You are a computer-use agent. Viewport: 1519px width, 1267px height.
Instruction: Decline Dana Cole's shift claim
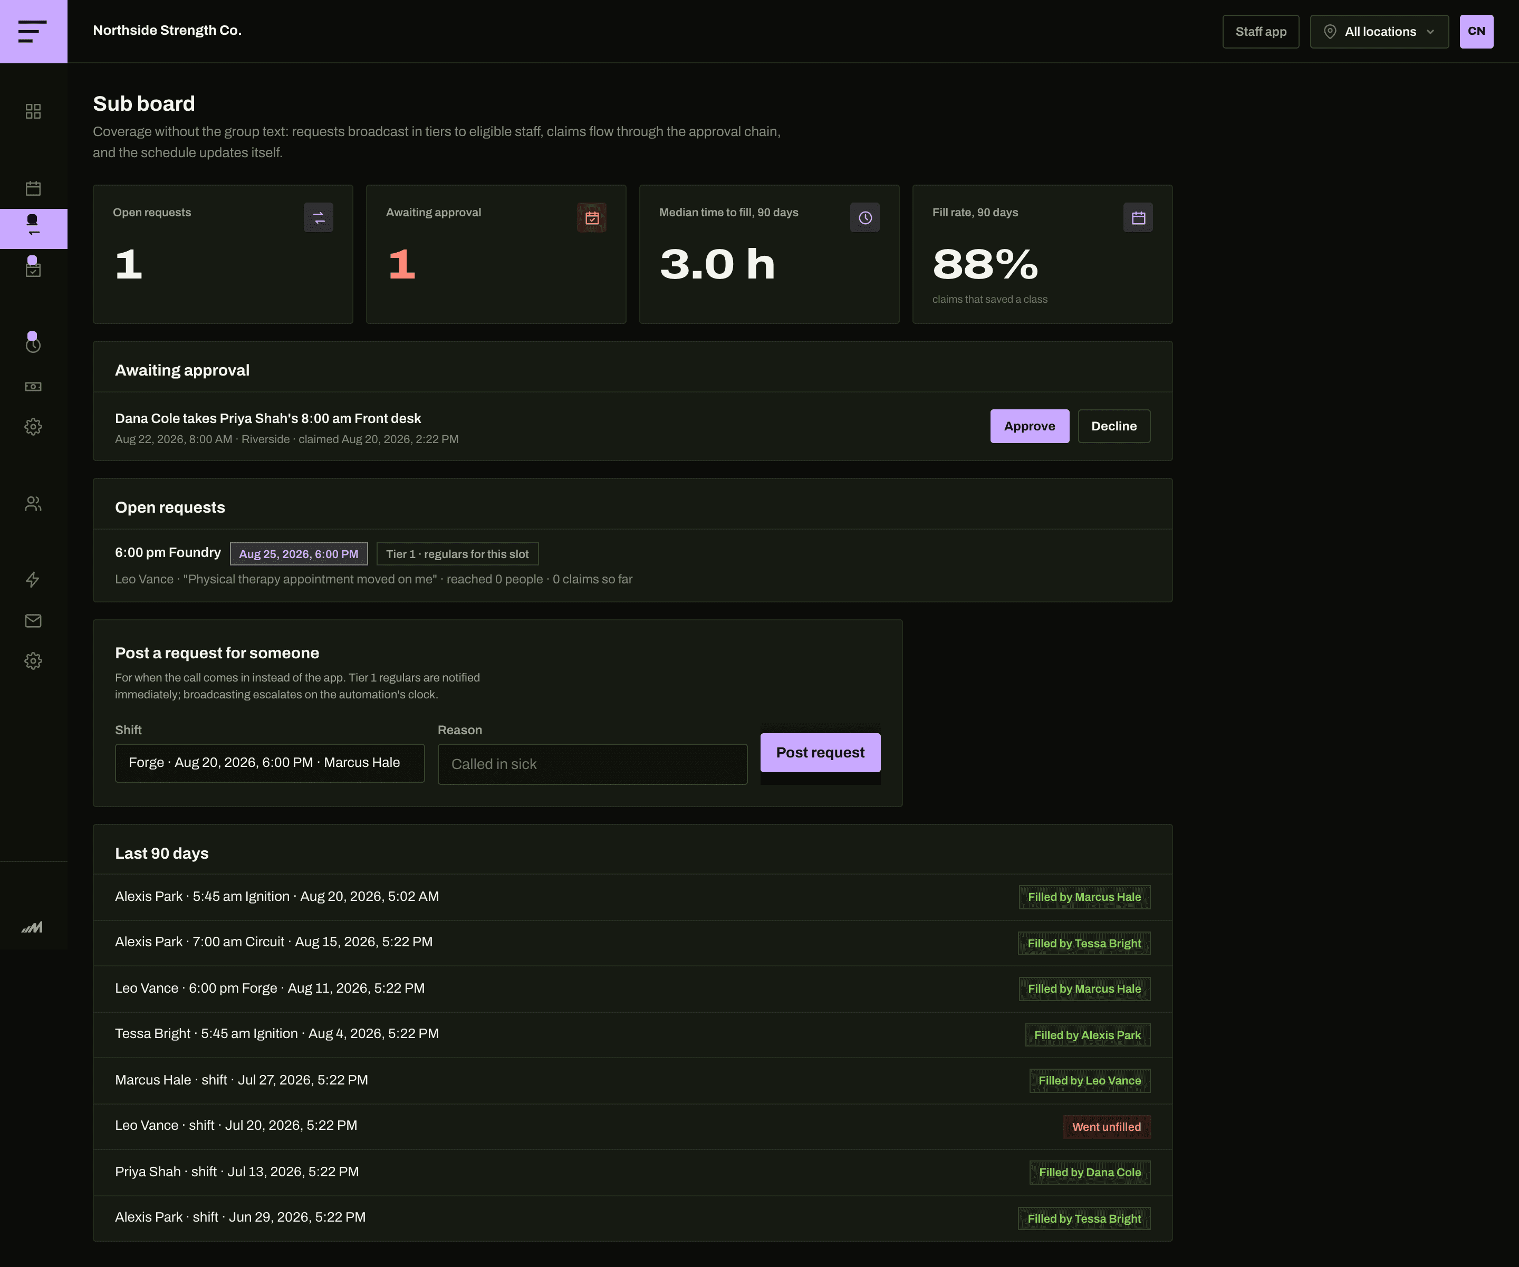click(1113, 426)
